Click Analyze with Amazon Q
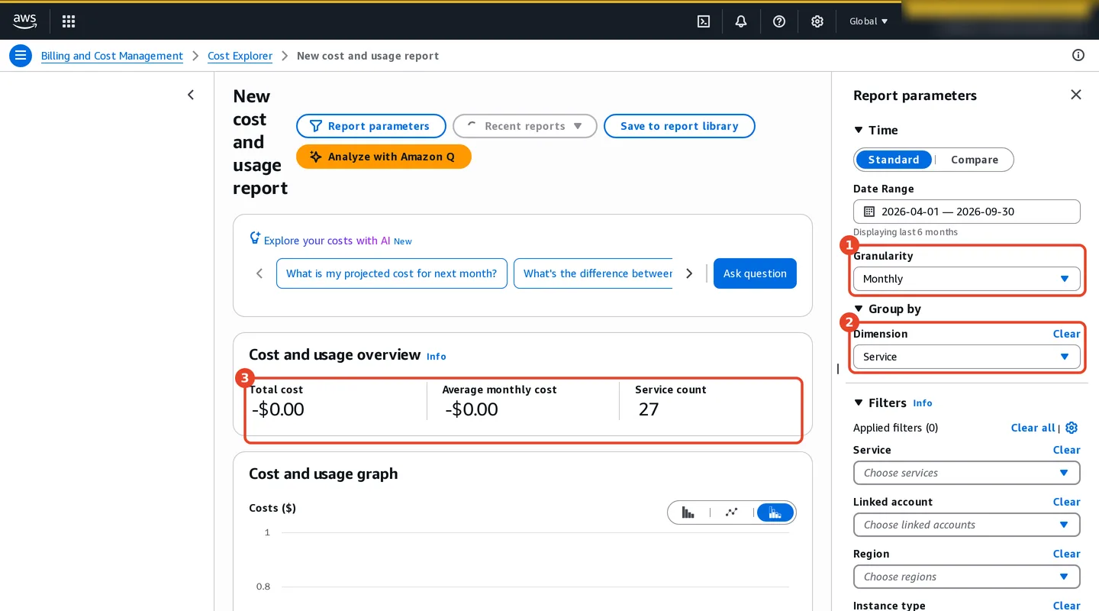The height and width of the screenshot is (611, 1099). click(x=384, y=157)
